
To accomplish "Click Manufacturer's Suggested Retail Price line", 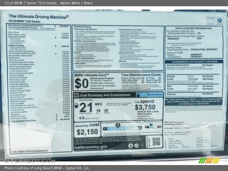I will 38,26.
